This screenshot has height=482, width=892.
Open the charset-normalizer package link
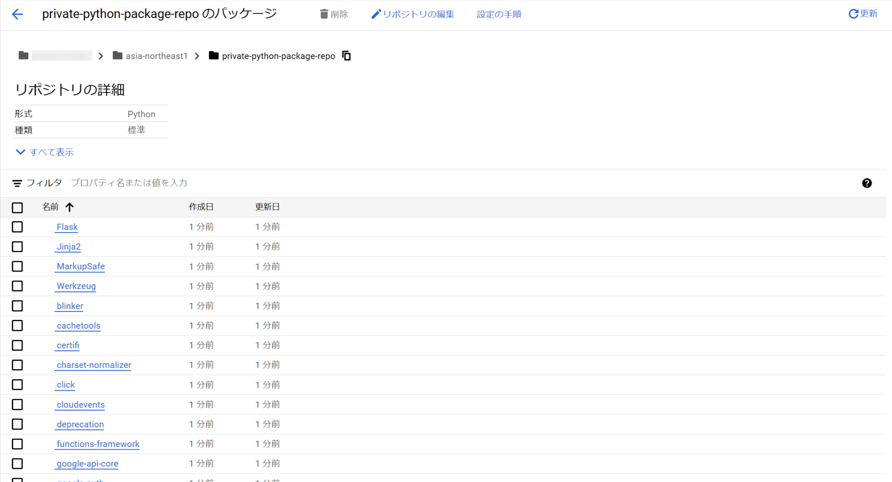(x=94, y=365)
